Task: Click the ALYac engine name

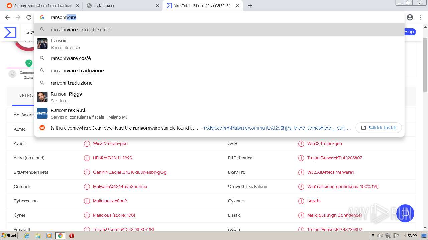Action: coord(20,129)
